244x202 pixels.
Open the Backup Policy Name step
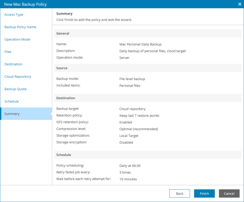[x=20, y=27]
